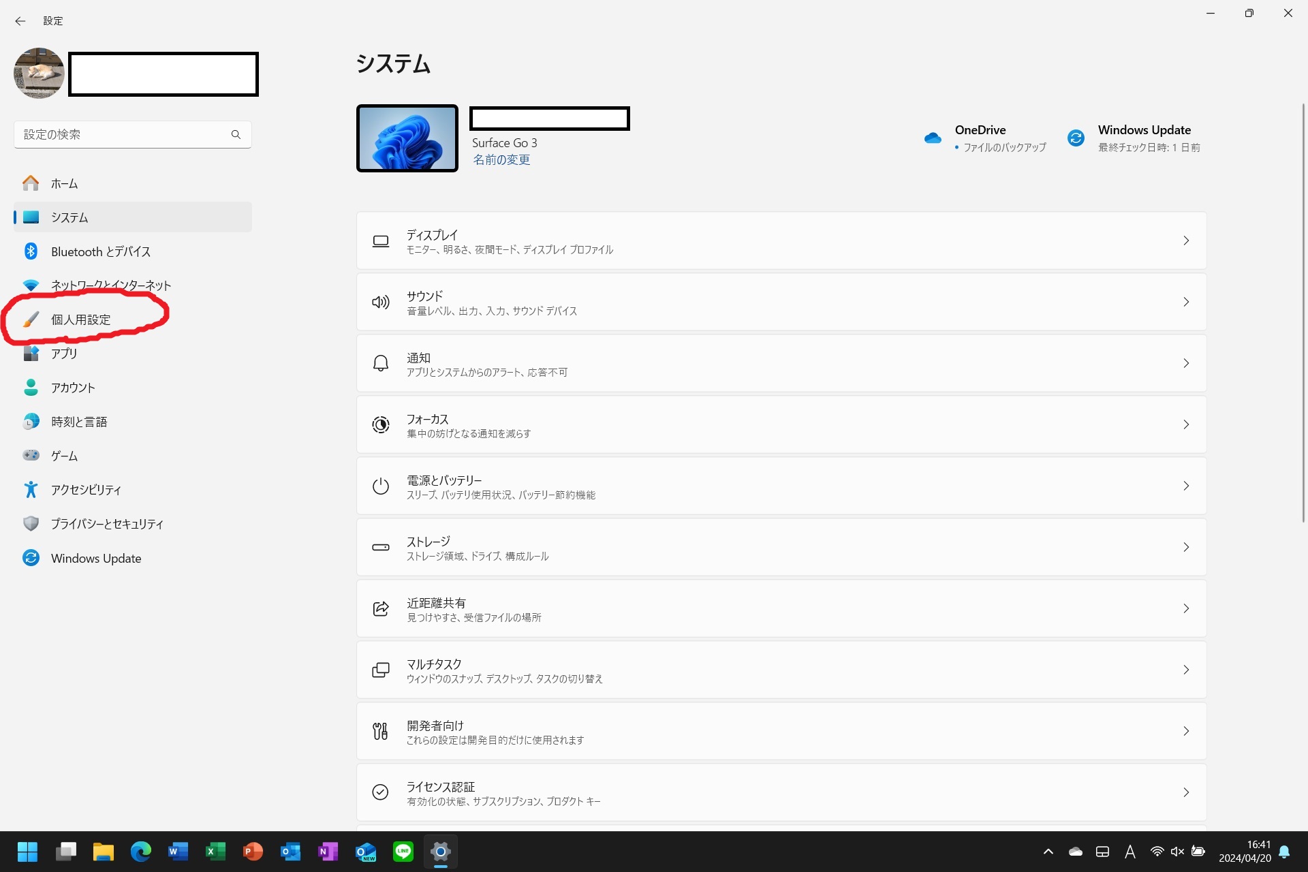
Task: Select アカウント in the sidebar
Action: (x=73, y=388)
